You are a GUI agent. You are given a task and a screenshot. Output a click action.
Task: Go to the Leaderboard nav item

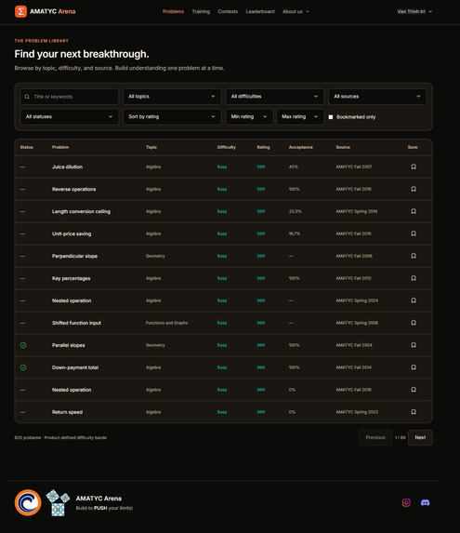click(x=260, y=11)
